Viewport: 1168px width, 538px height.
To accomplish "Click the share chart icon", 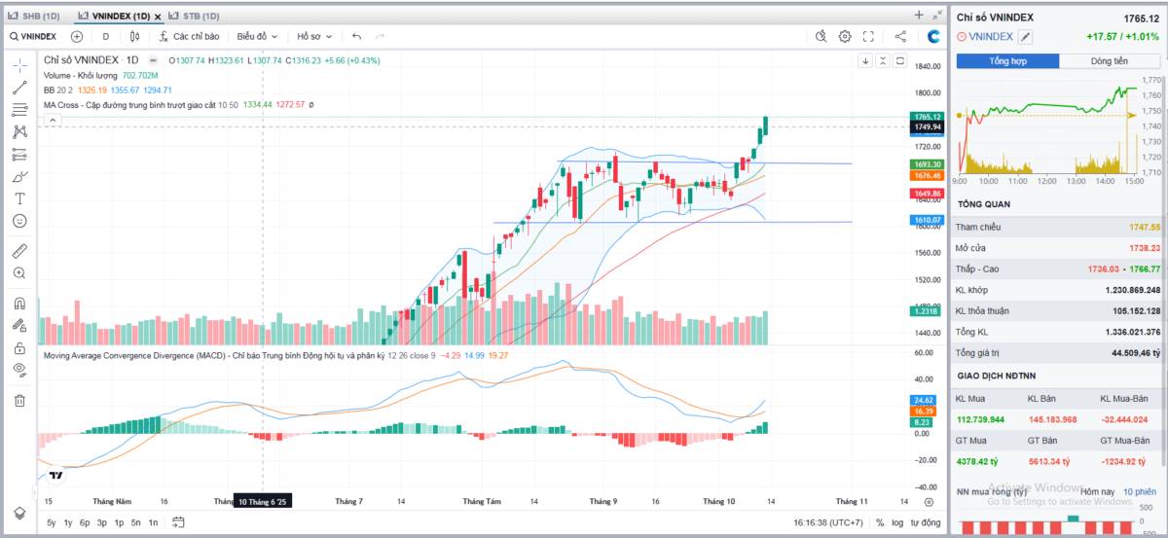I will coord(900,36).
